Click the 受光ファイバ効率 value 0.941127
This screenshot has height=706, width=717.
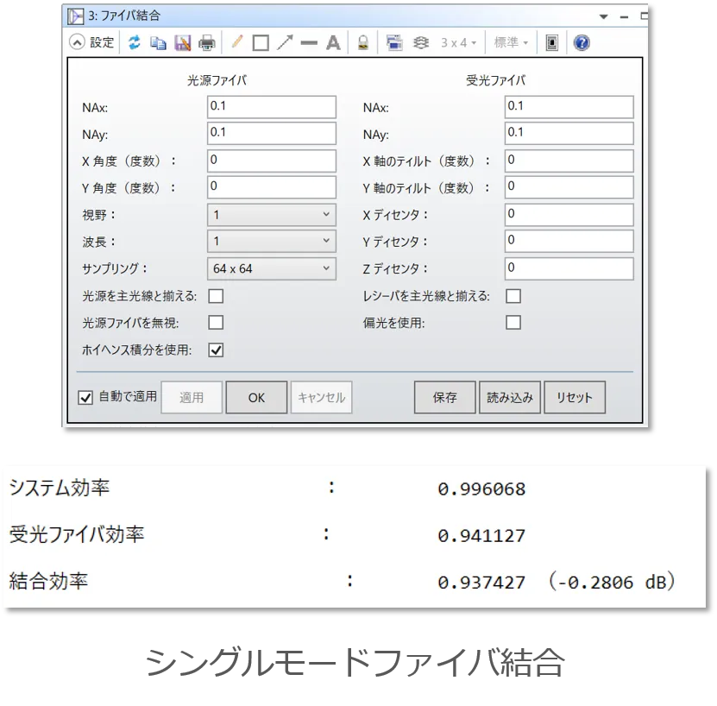pyautogui.click(x=481, y=536)
